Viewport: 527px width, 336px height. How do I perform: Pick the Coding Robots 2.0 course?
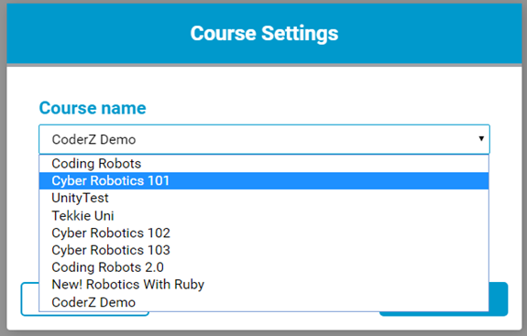pos(264,267)
